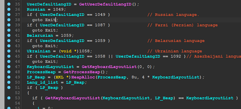
Task: Click the GetUserDefaultLangID function call on line 35
Action: [x=105, y=4]
